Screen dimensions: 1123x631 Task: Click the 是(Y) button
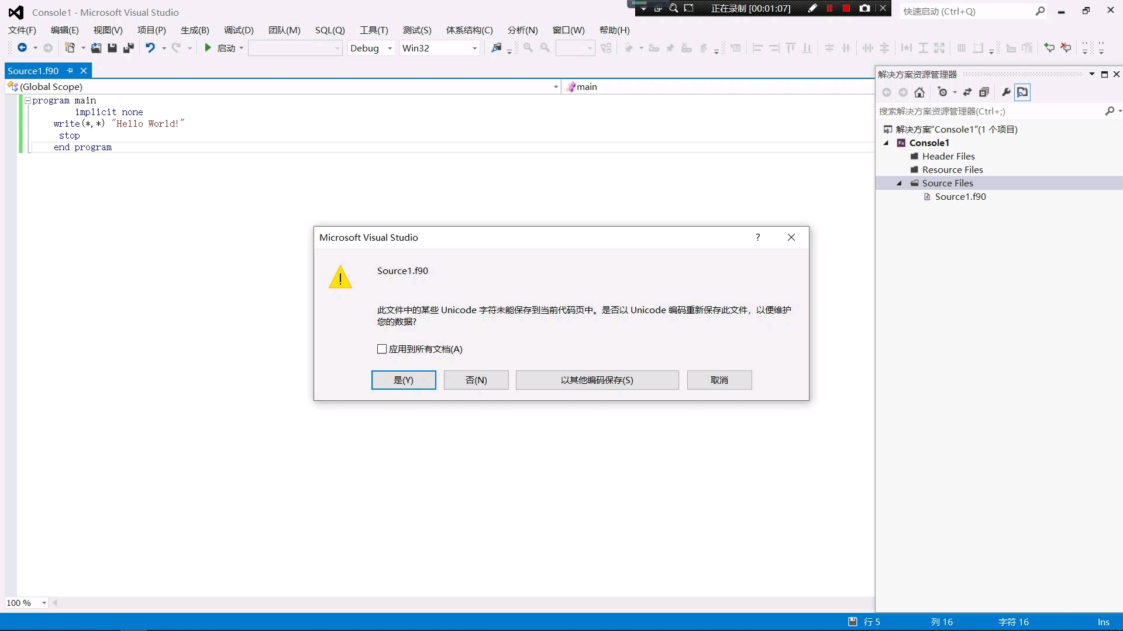tap(404, 380)
